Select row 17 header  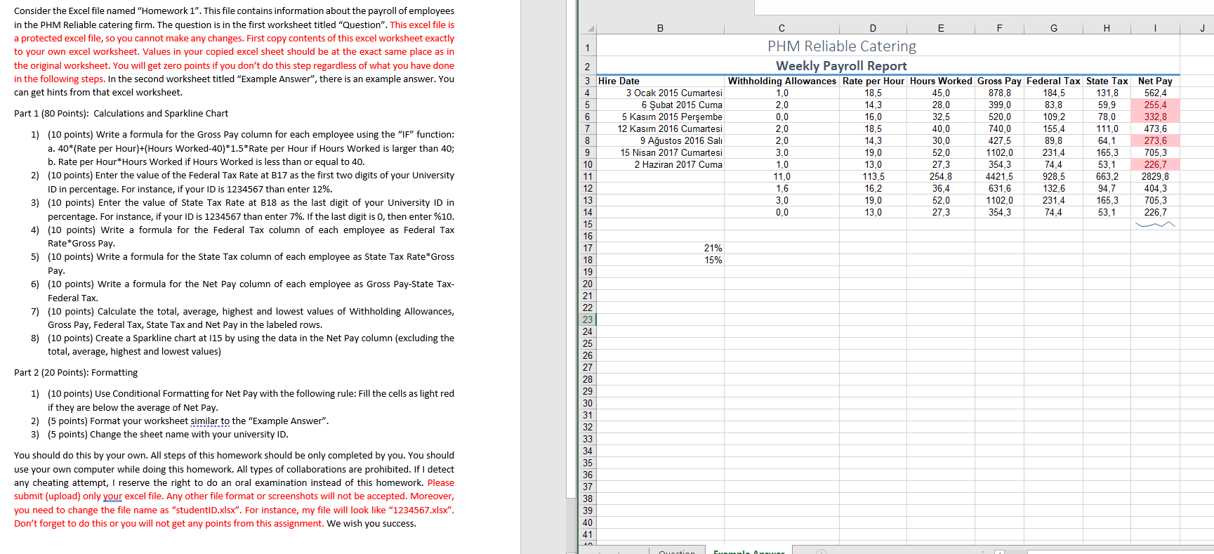click(x=588, y=248)
